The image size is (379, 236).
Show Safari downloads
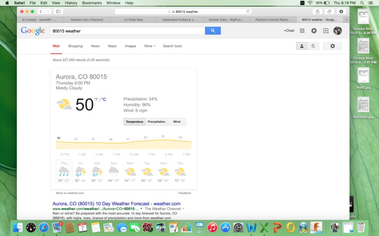[341, 12]
